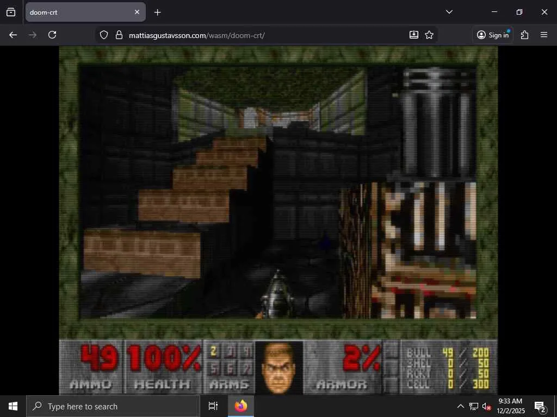
Task: Click the Doom marine face portrait
Action: (279, 368)
